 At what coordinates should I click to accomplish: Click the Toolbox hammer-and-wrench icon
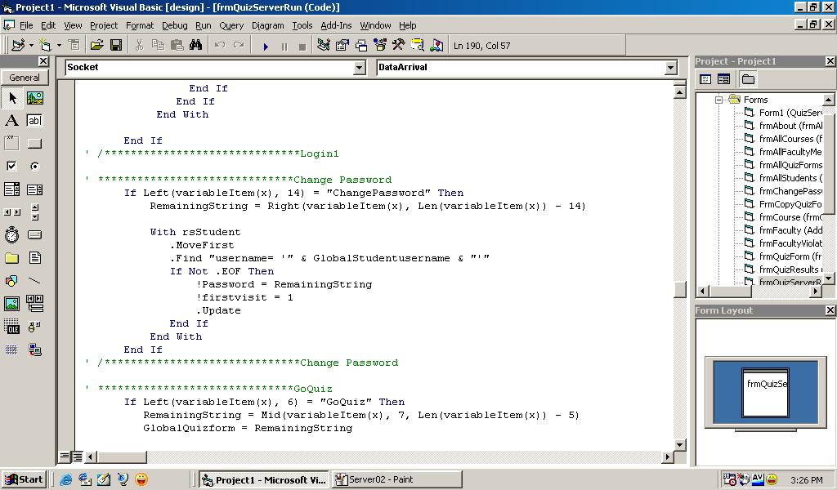[398, 45]
